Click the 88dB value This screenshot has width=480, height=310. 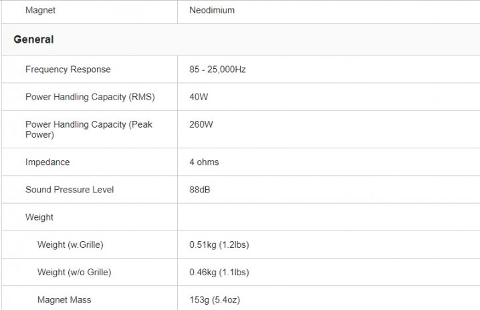(200, 190)
